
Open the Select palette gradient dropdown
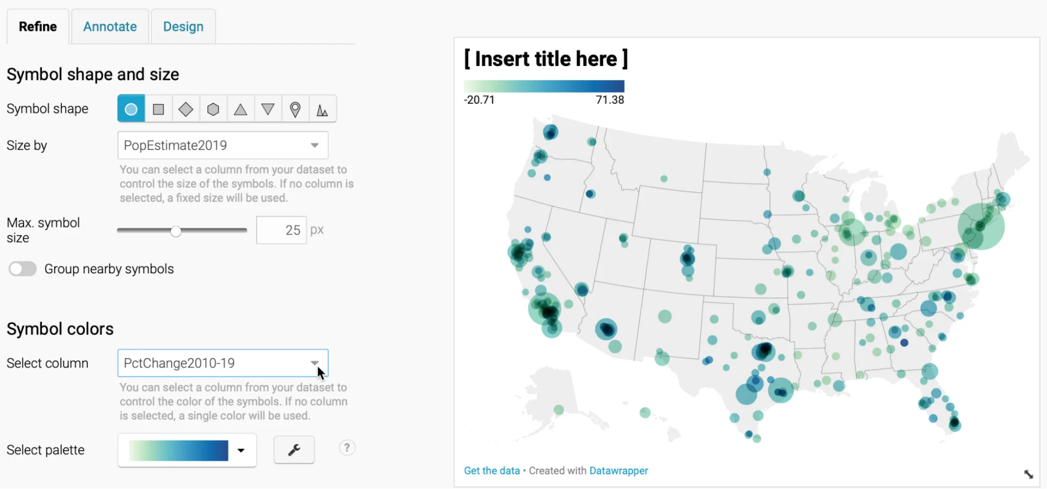[x=187, y=450]
